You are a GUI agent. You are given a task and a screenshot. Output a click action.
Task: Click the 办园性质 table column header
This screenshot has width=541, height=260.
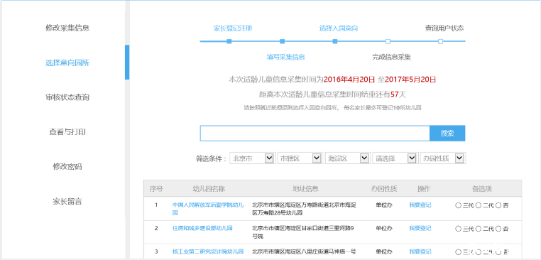pos(384,189)
